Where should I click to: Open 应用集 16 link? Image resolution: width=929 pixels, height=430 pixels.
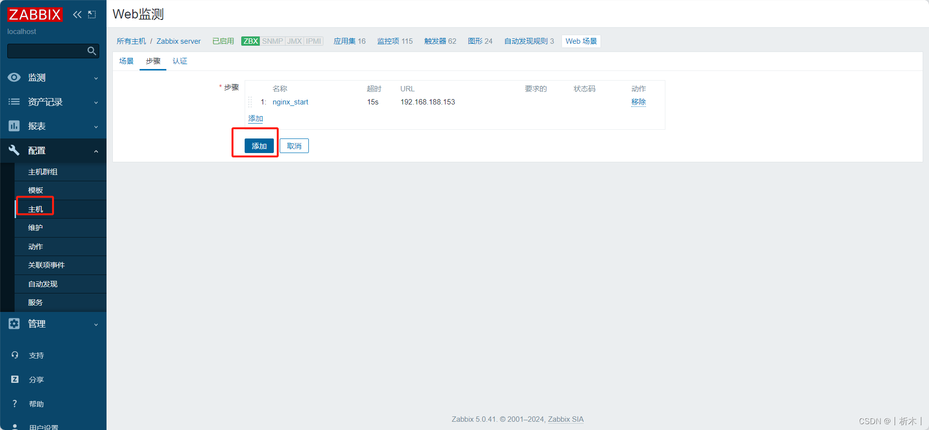(x=349, y=41)
